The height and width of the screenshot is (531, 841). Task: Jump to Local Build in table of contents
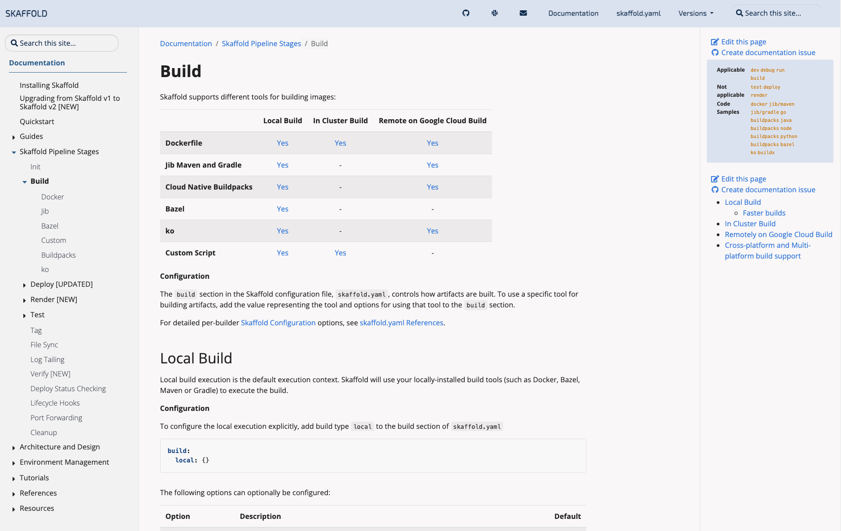pos(743,202)
